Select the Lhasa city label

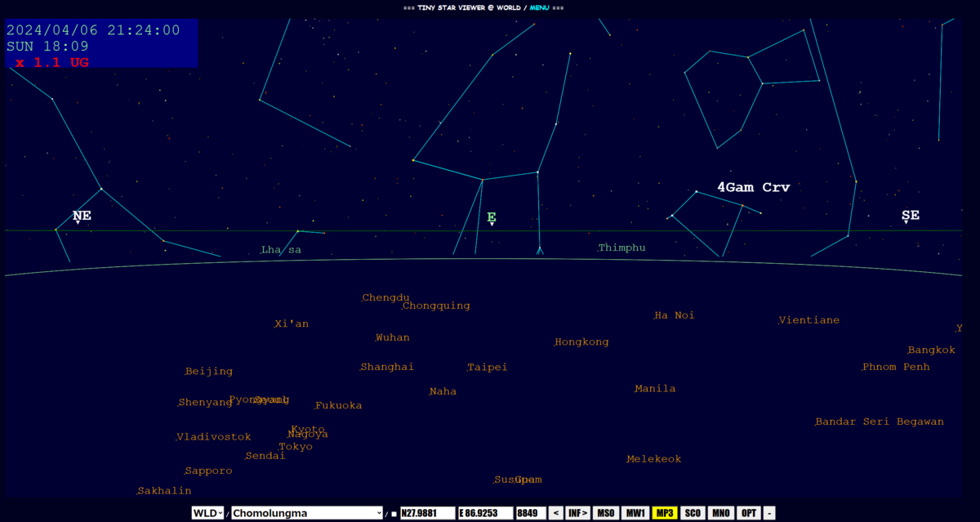(x=282, y=250)
